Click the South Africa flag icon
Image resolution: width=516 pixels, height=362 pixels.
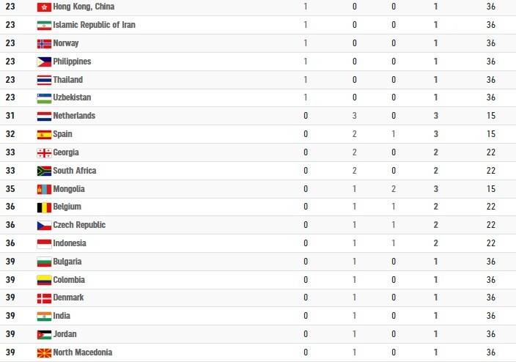[44, 171]
